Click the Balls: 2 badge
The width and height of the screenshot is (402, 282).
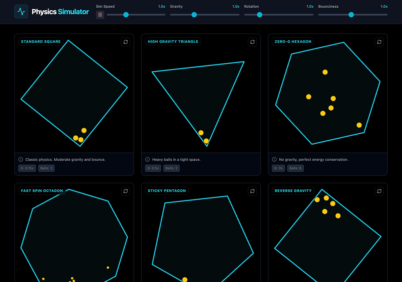pyautogui.click(x=172, y=168)
